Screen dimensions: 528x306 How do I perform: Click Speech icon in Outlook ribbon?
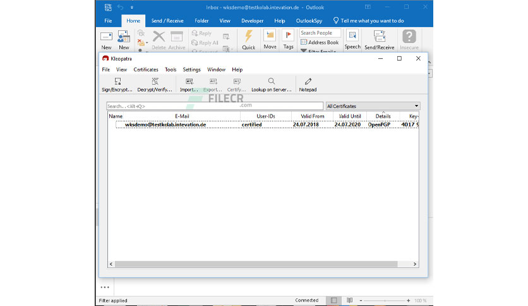coord(352,36)
